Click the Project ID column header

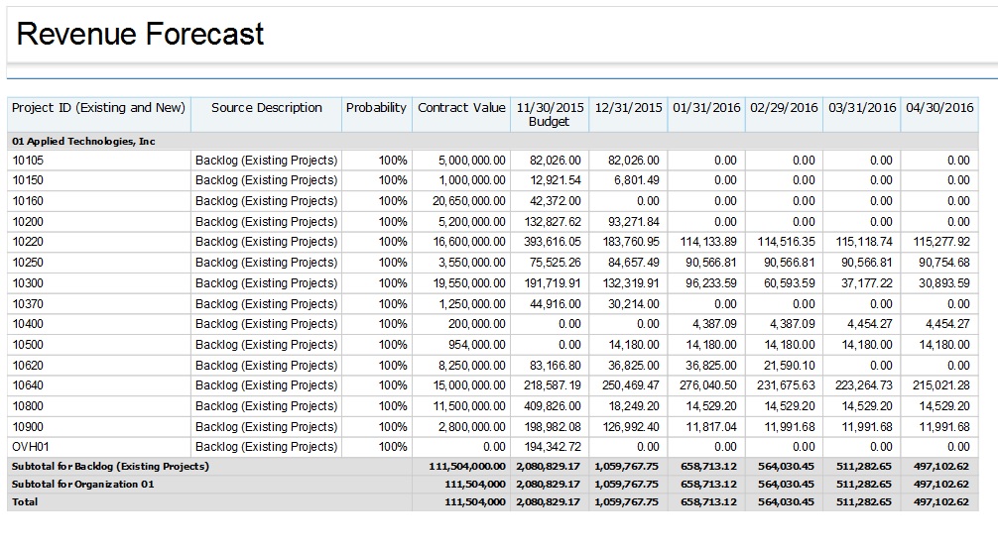98,108
